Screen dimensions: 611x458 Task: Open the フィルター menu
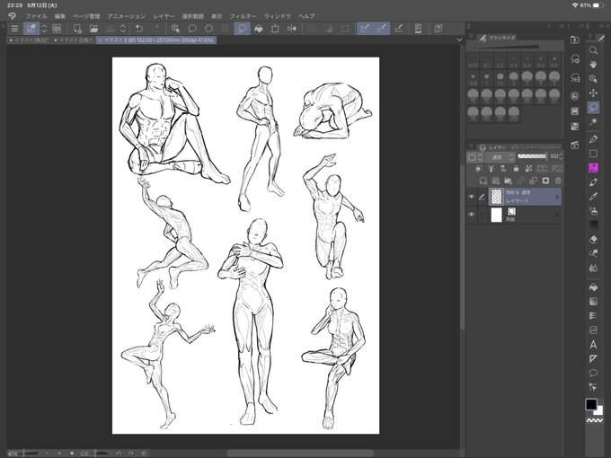243,16
